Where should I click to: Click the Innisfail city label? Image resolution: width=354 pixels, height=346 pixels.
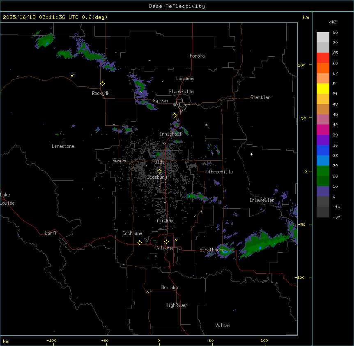[x=170, y=134]
